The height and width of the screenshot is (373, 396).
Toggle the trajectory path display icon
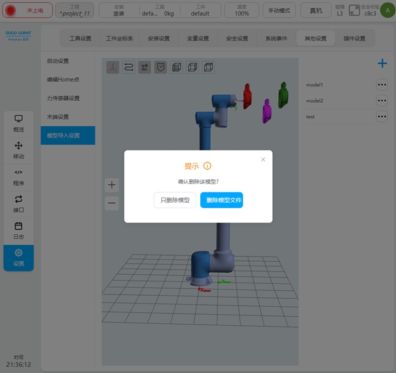pos(129,67)
